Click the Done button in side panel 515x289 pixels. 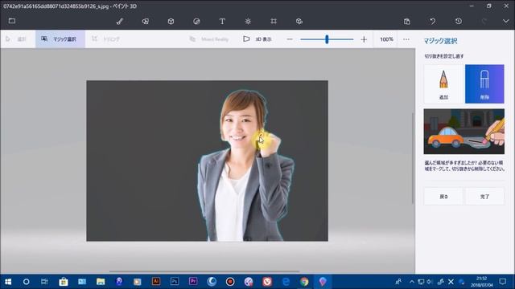pyautogui.click(x=484, y=196)
